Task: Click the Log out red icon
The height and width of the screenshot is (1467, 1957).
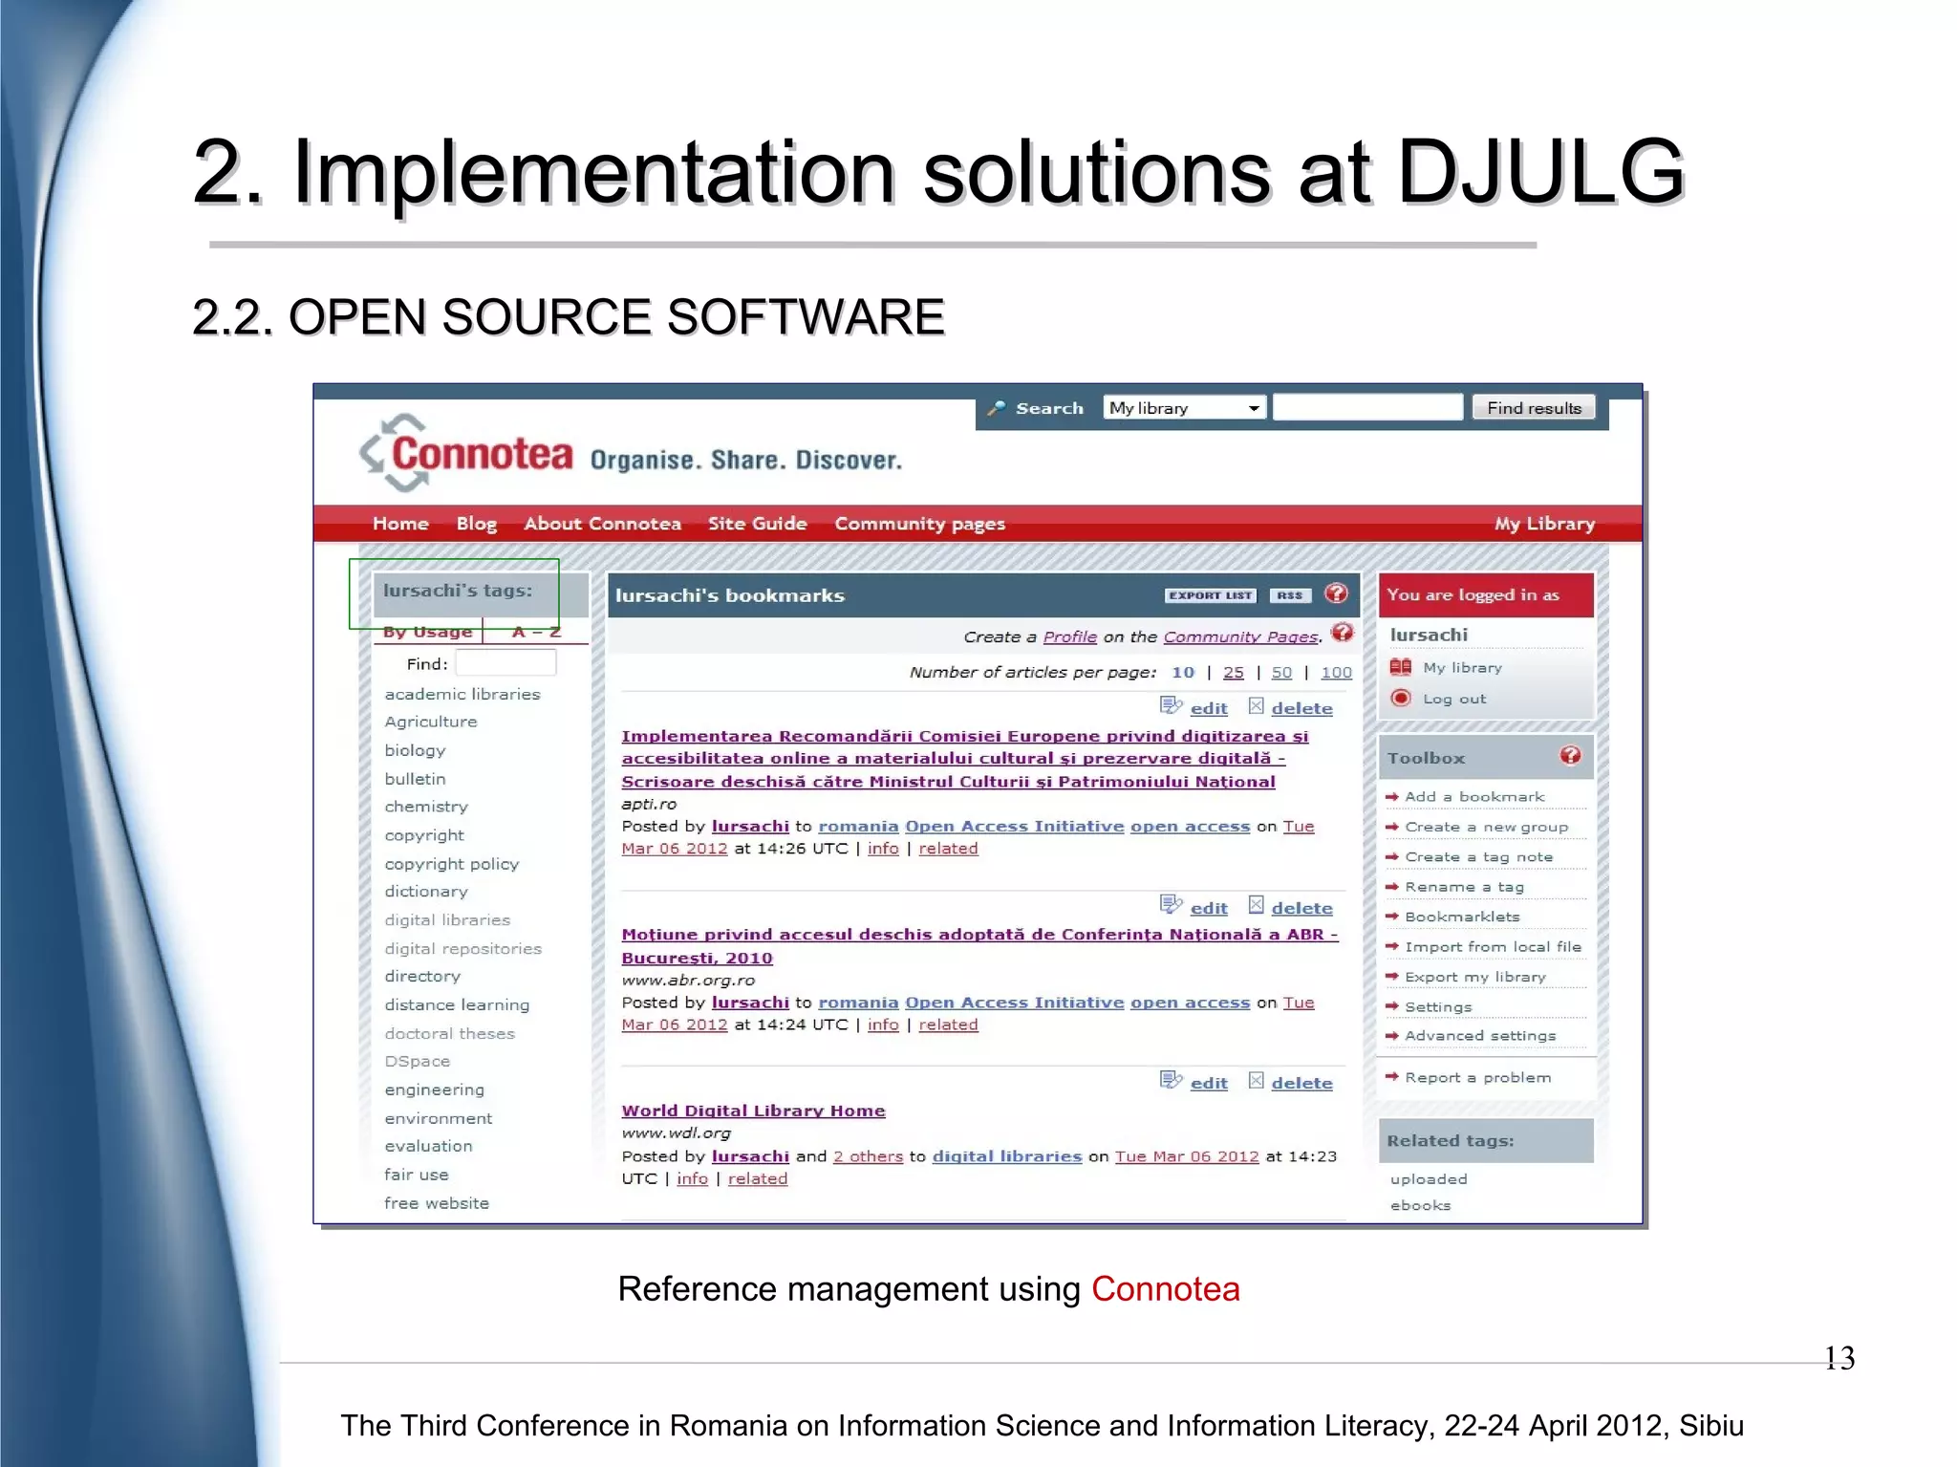Action: pyautogui.click(x=1401, y=698)
